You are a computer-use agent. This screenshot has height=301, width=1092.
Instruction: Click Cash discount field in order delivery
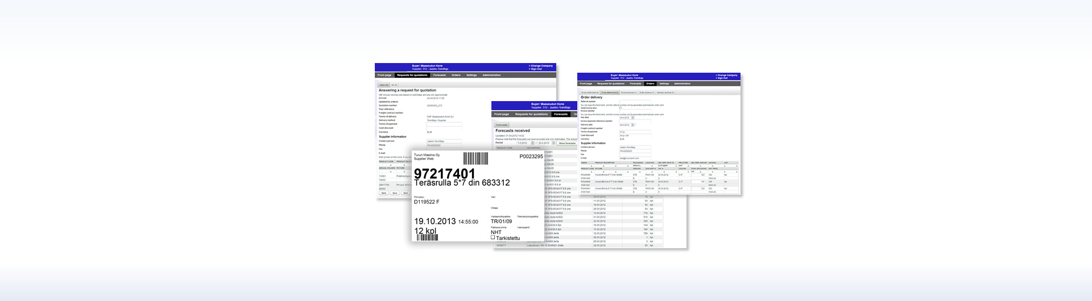coord(635,135)
